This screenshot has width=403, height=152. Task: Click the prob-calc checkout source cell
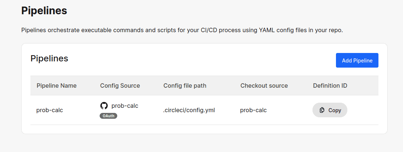pos(253,110)
